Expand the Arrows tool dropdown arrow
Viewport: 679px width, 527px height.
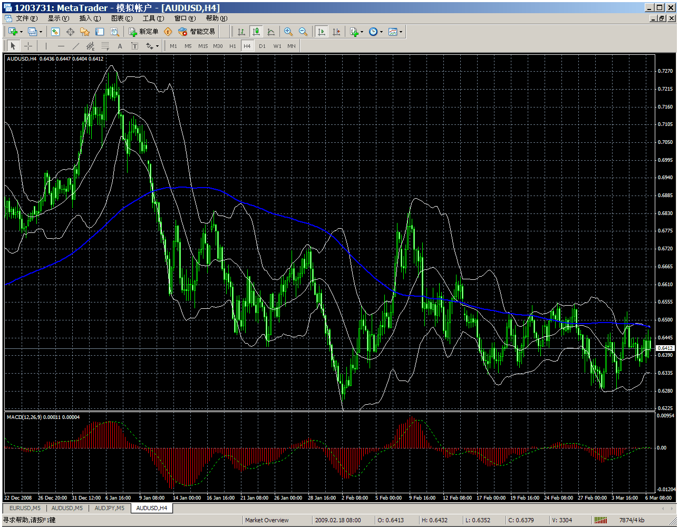(x=157, y=46)
